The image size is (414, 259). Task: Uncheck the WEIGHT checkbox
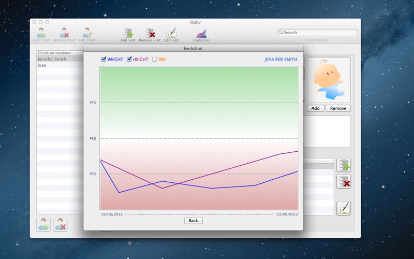(x=104, y=60)
